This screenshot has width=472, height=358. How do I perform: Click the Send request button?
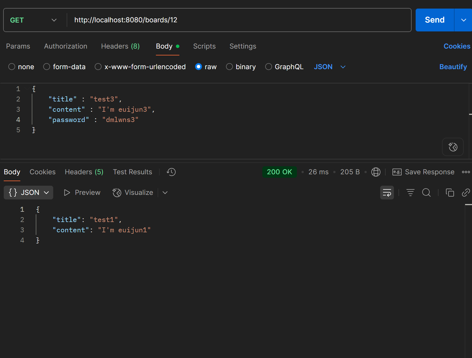435,20
